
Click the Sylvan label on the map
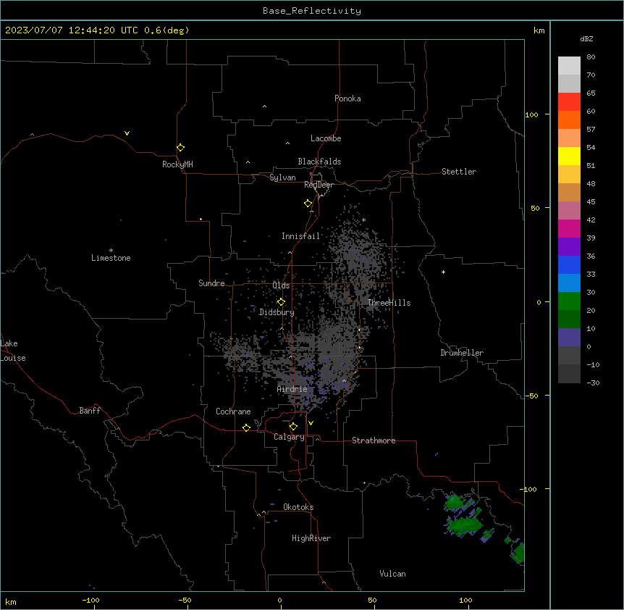pos(282,177)
